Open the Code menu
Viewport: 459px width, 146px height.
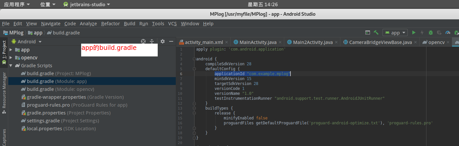point(70,24)
